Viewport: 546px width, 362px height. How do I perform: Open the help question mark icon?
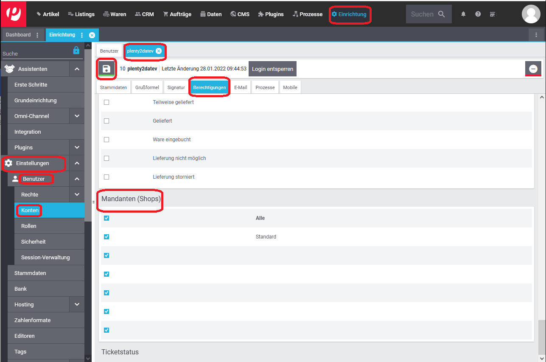(478, 14)
